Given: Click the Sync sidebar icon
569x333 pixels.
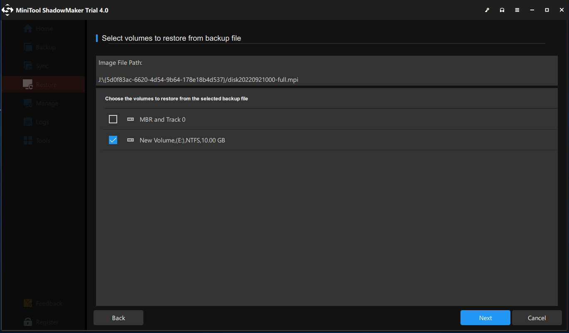Looking at the screenshot, I should (28, 66).
